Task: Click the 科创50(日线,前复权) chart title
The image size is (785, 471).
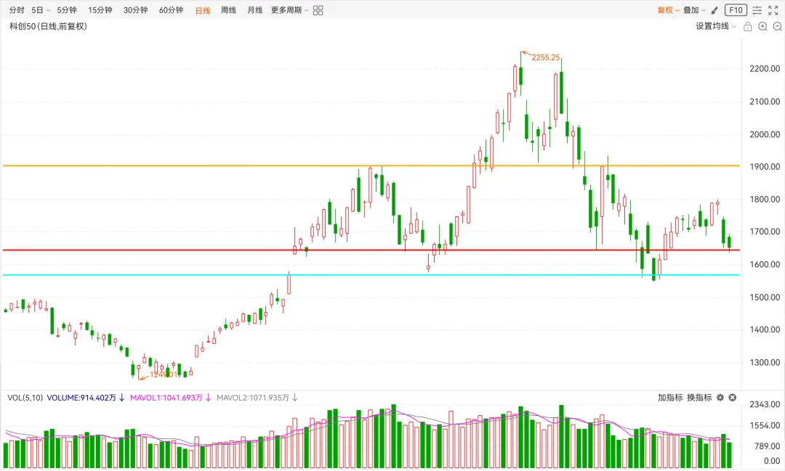Action: tap(48, 26)
